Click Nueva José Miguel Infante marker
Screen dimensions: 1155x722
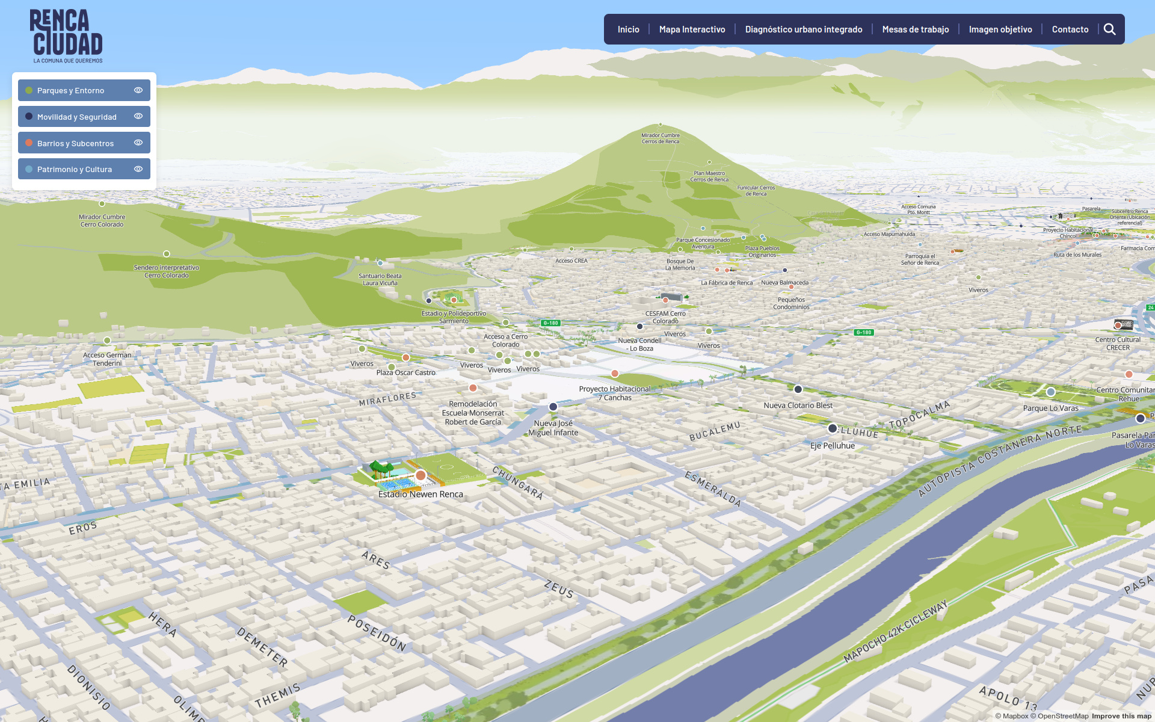[553, 407]
